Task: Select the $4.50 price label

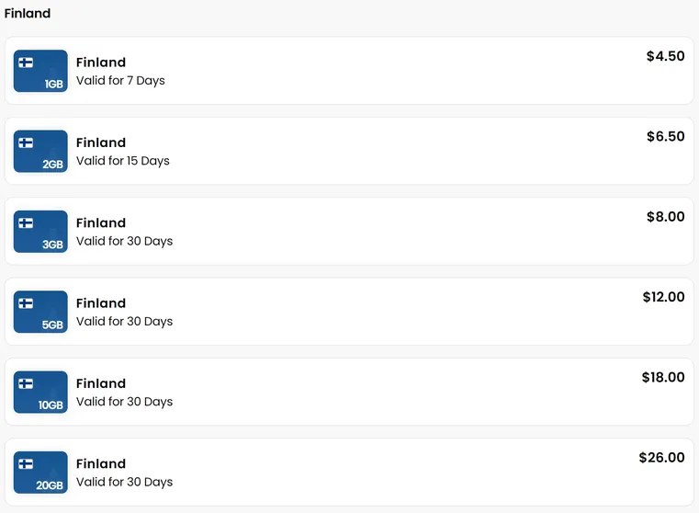Action: pos(665,56)
